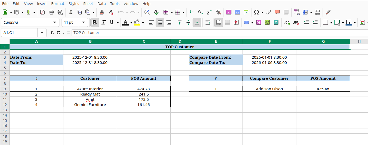Align text left
Screen dimensions: 368x145
(x=151, y=23)
